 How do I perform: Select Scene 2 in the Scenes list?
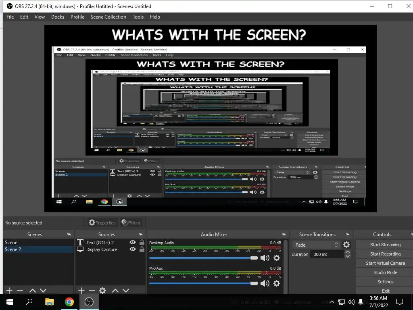coord(38,249)
